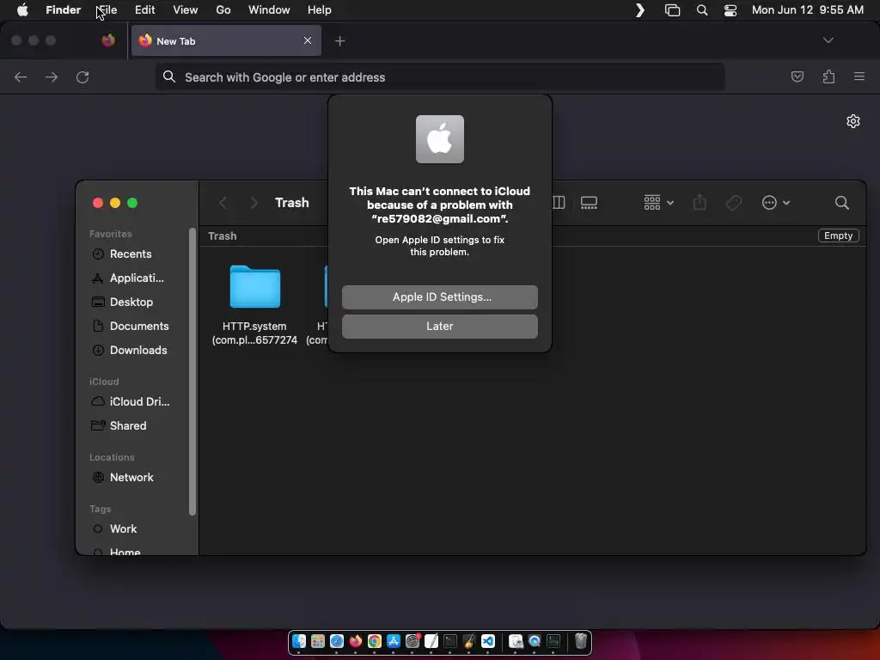Click the Finder sidebar scrollbar
Viewport: 880px width, 660px height.
coord(192,371)
